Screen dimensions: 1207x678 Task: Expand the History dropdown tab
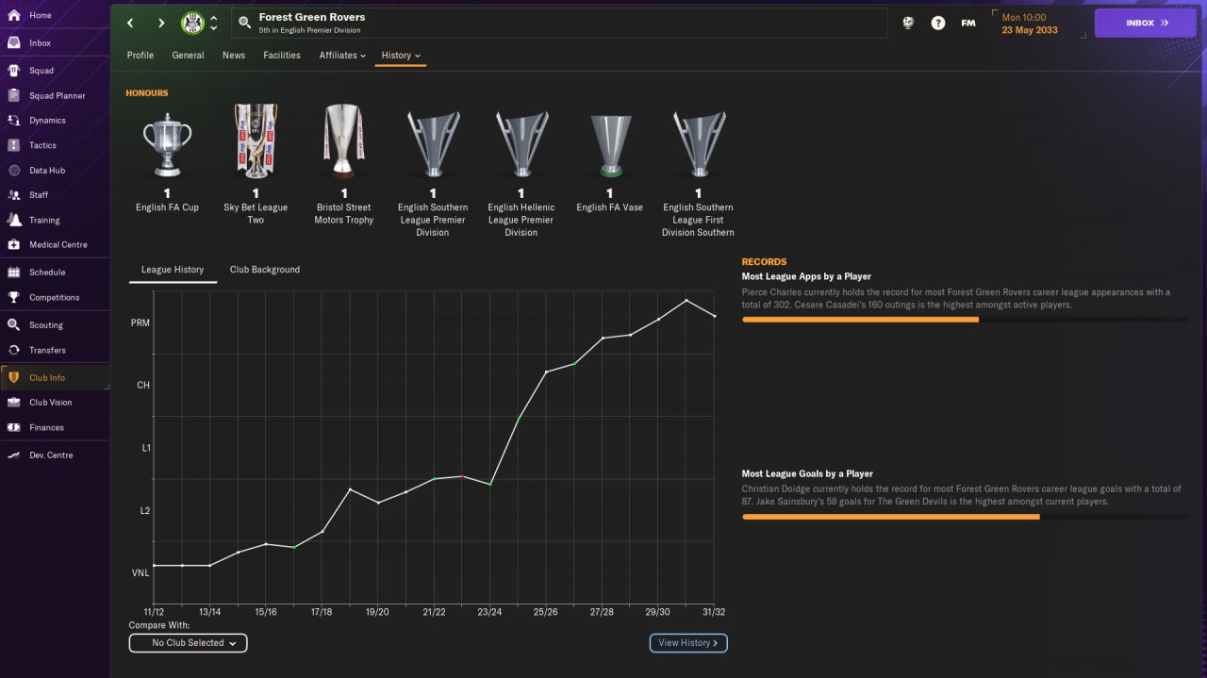click(401, 56)
